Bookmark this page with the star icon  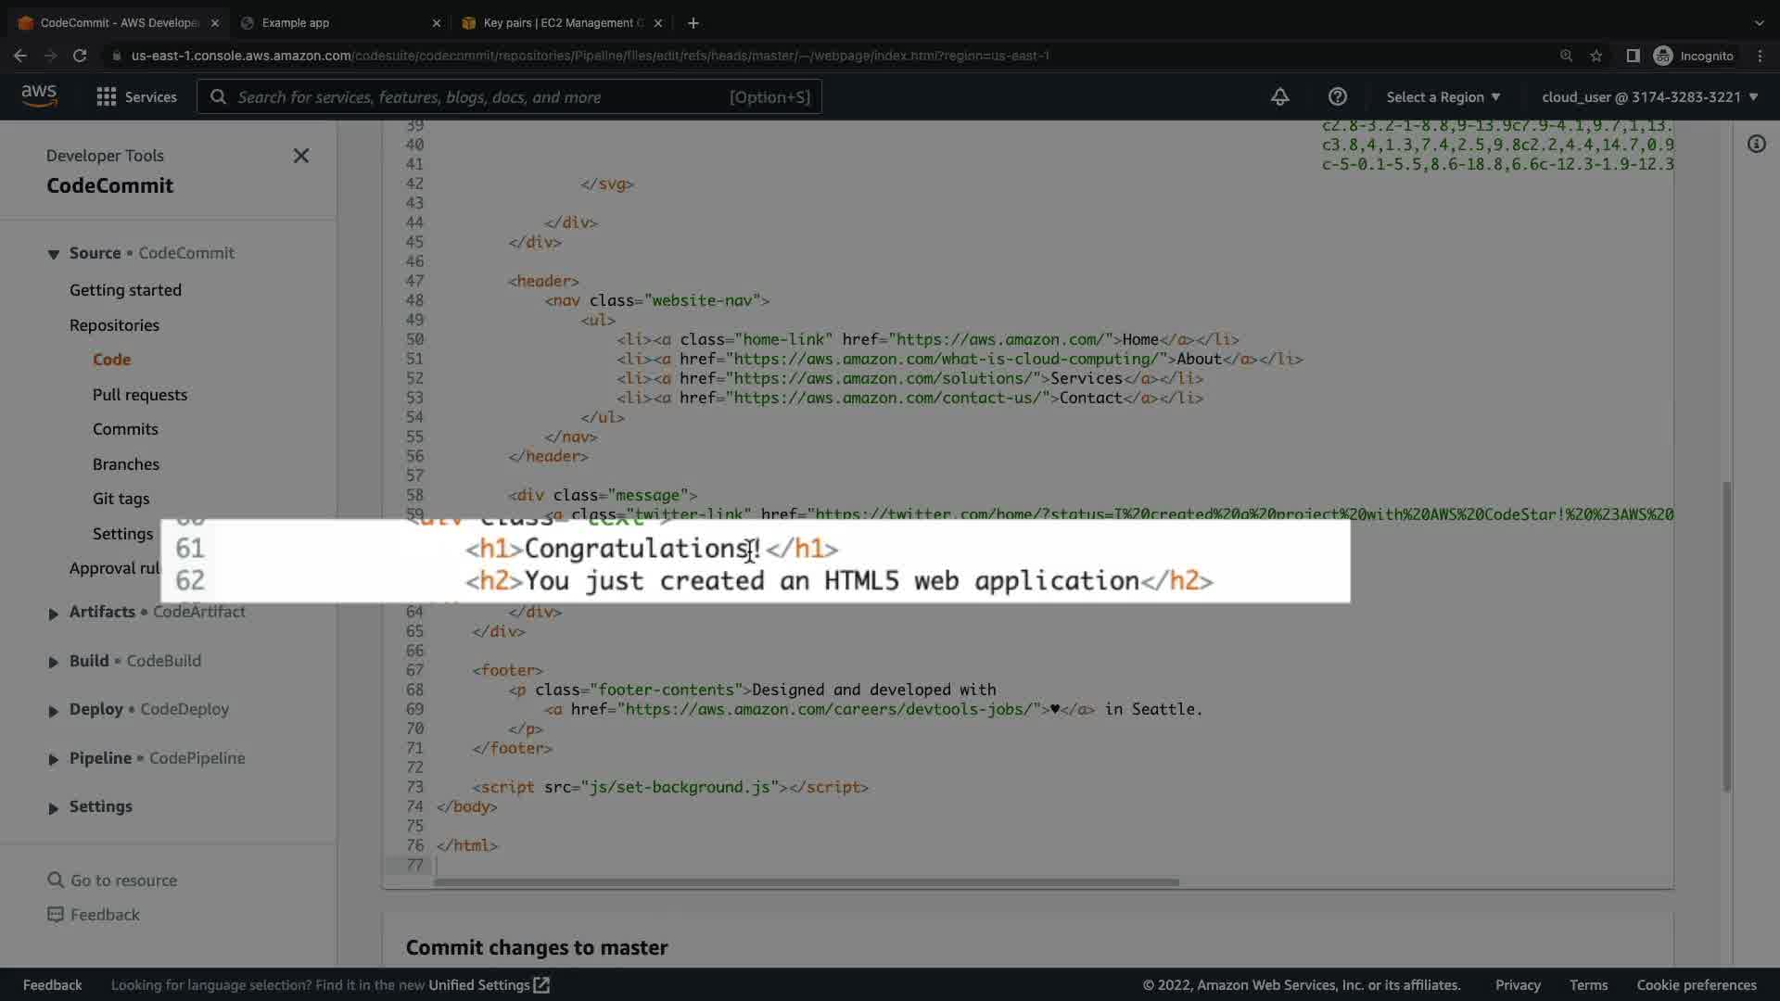[1596, 56]
